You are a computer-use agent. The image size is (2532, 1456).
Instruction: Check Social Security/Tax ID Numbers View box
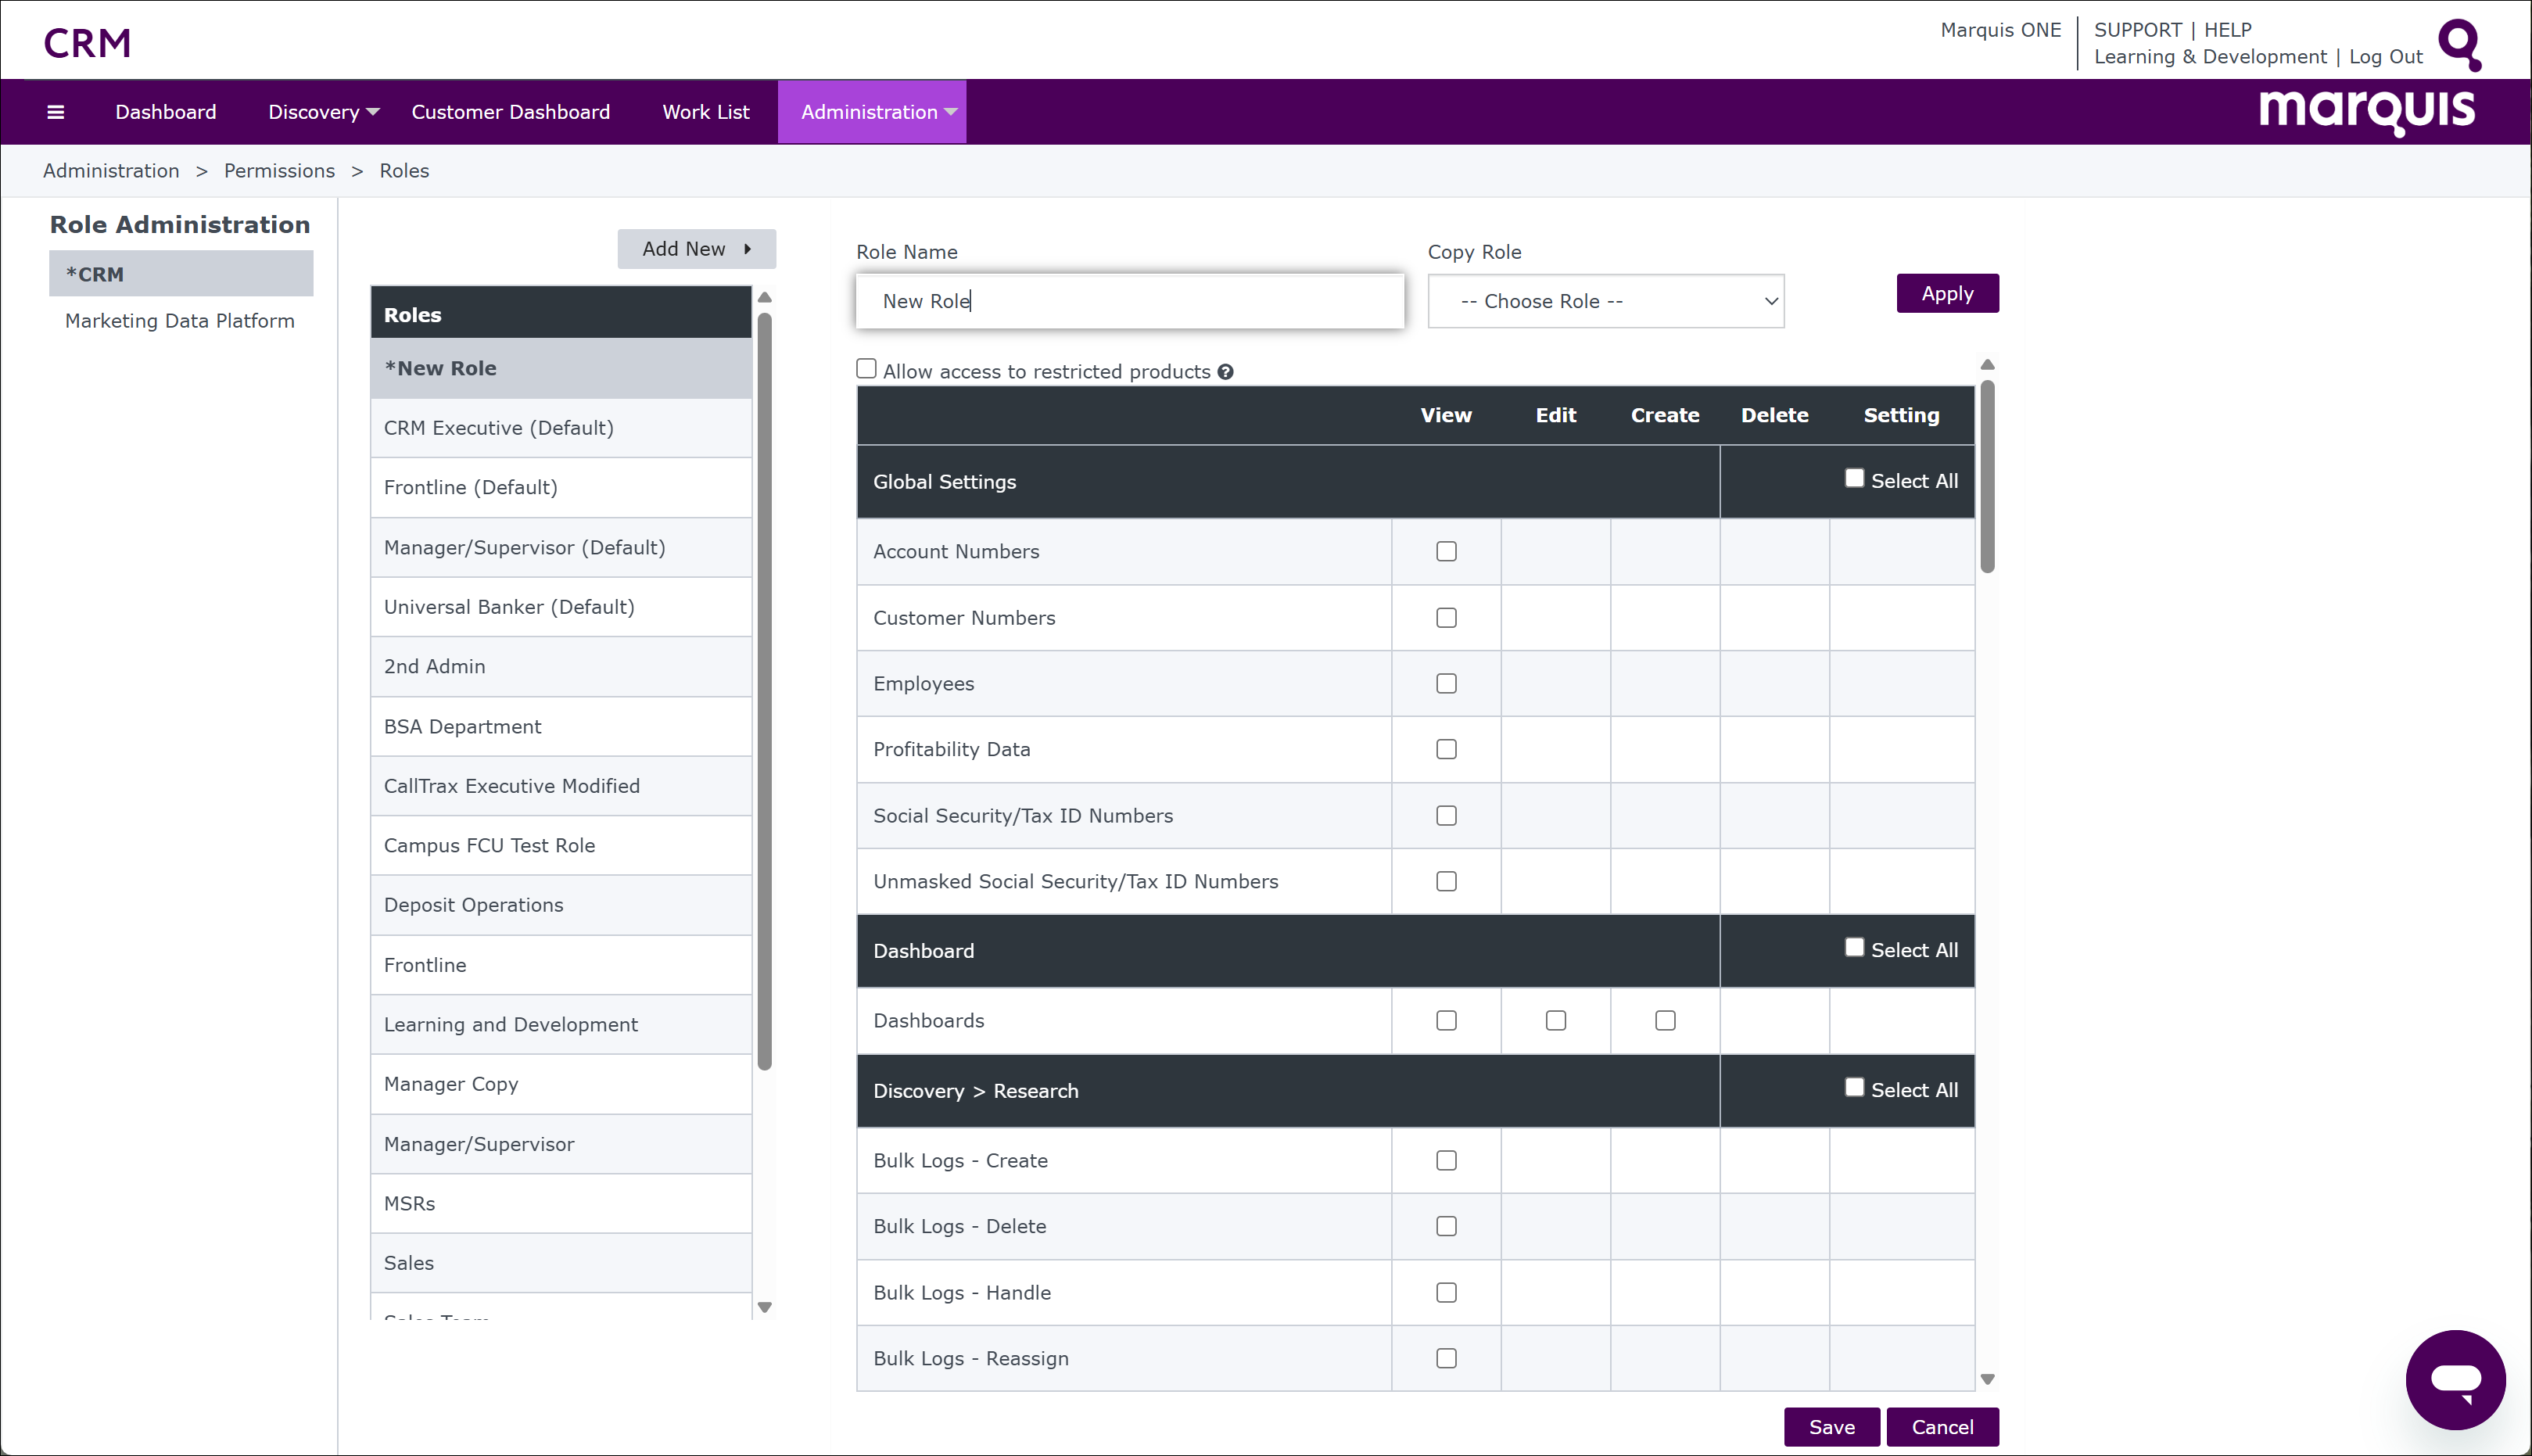click(x=1446, y=816)
